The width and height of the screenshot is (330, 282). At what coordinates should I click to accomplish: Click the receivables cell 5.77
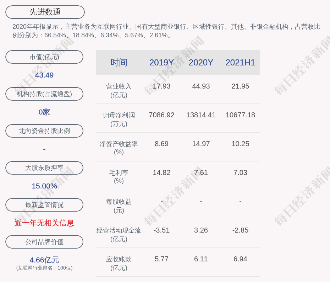pos(161,259)
